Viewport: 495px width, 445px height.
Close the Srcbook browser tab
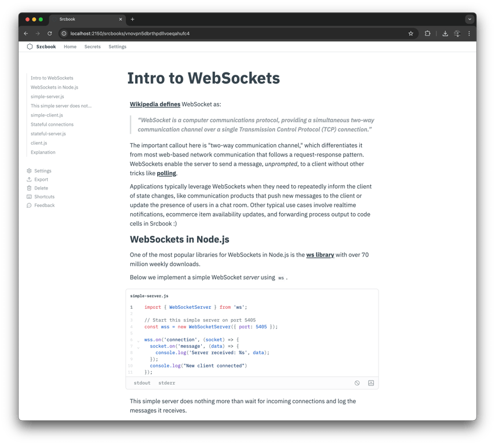(x=121, y=19)
